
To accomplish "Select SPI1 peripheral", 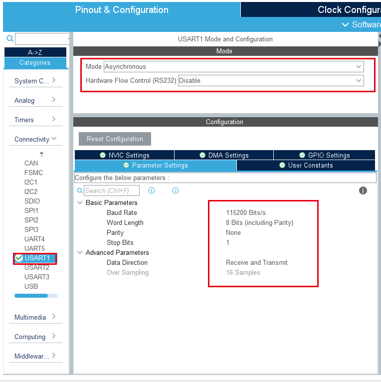I will coord(31,210).
